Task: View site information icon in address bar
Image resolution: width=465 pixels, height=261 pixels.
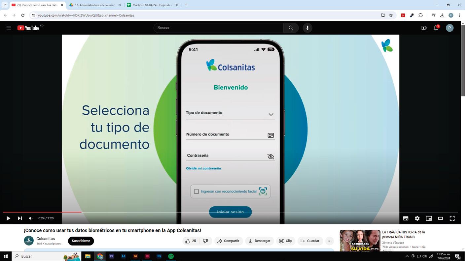Action: tap(33, 15)
